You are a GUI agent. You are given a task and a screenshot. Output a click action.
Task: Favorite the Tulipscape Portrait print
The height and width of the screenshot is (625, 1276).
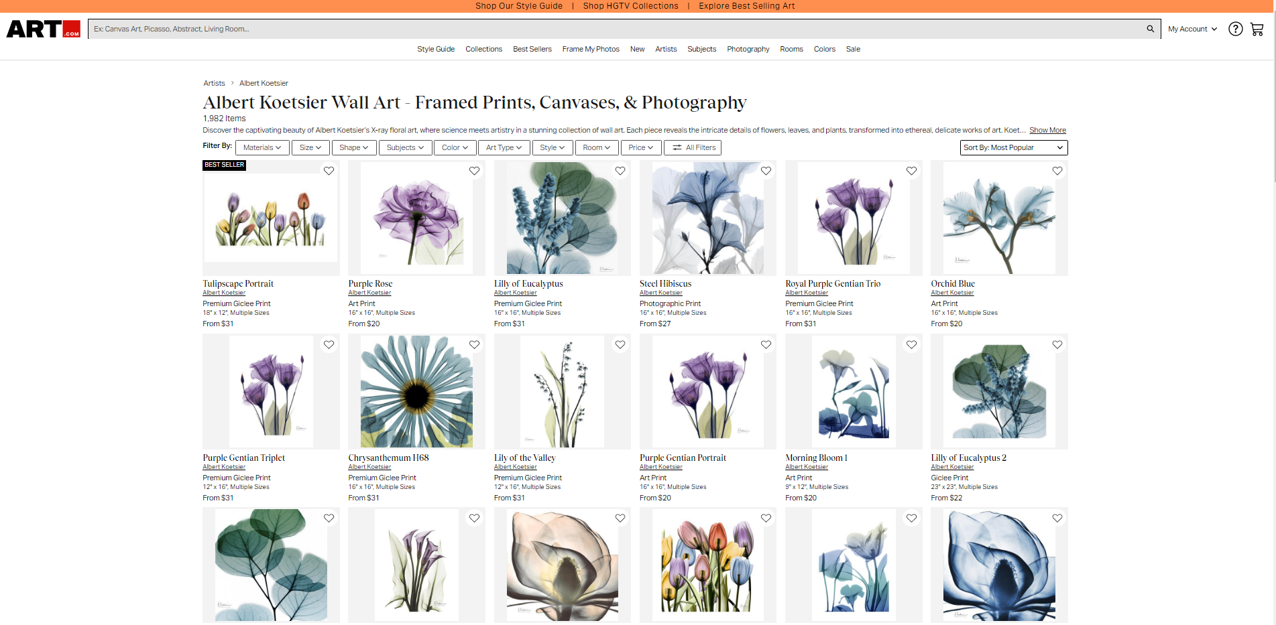pyautogui.click(x=329, y=171)
